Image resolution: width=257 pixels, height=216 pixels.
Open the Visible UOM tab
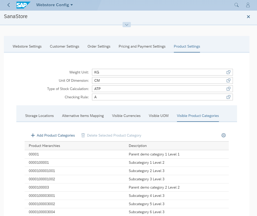pos(159,116)
